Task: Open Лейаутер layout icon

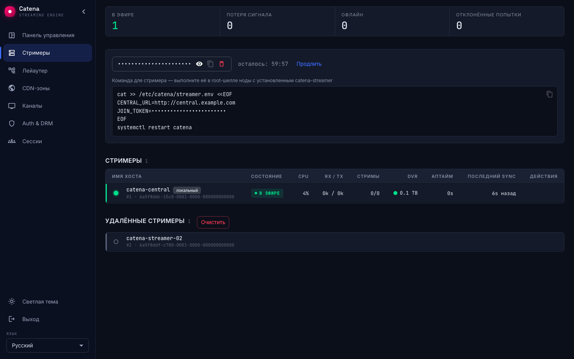Action: (x=12, y=71)
